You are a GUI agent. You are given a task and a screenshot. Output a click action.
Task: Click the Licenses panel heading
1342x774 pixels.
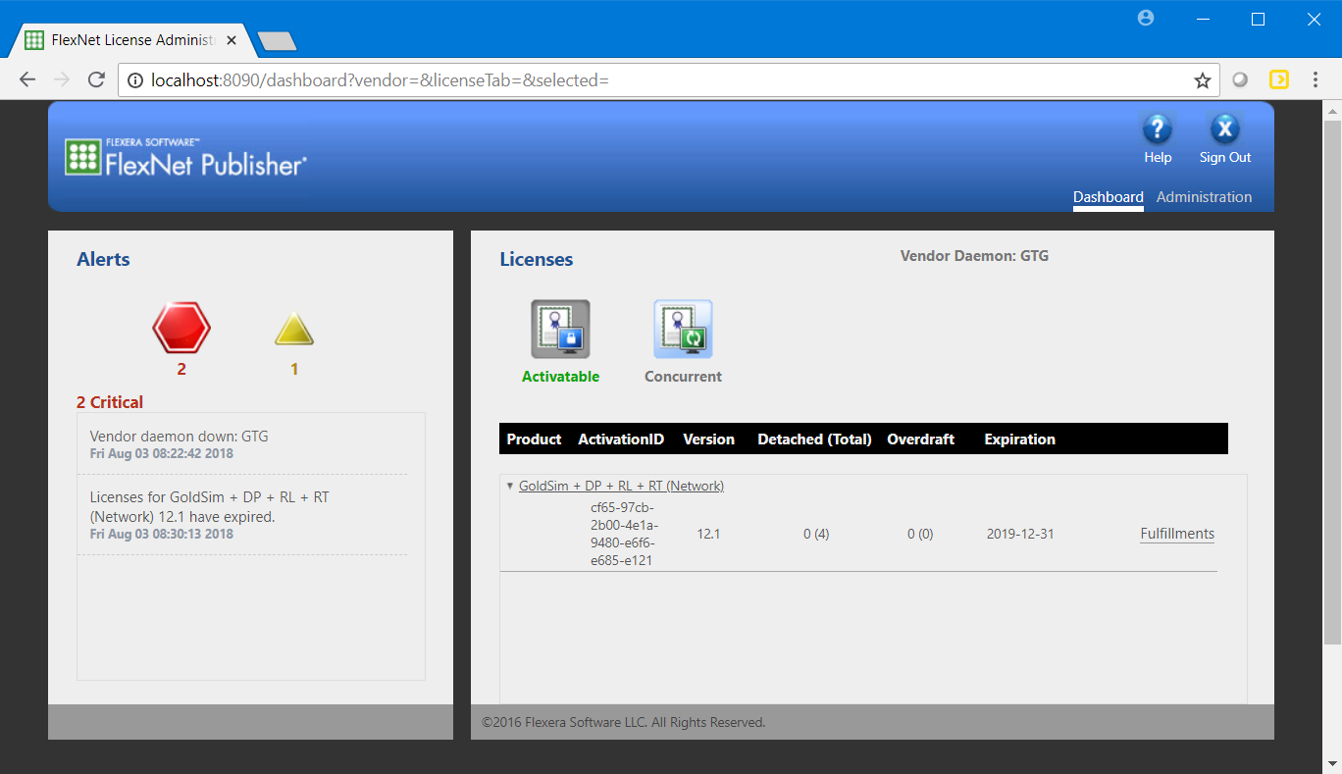click(x=537, y=259)
